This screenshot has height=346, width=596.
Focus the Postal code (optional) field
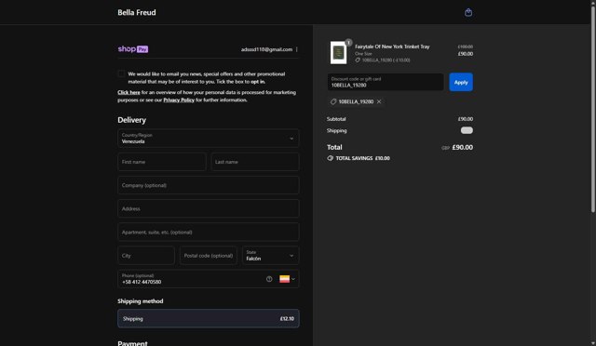point(209,256)
